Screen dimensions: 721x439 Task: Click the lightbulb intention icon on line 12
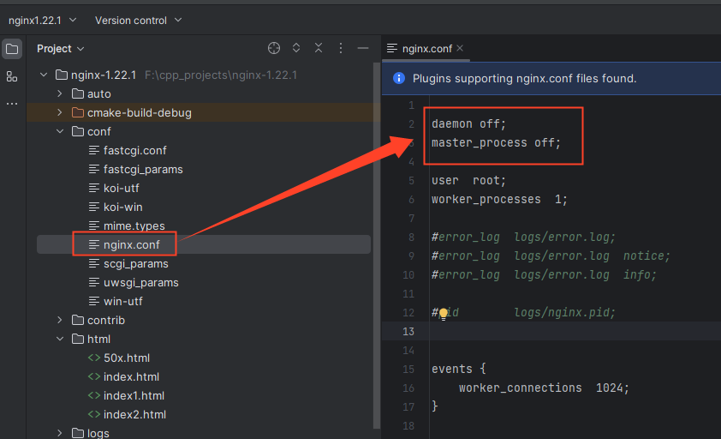[444, 314]
